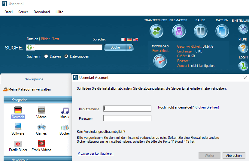Viewport: 249px width, 161px height.
Task: Focus the Benutzername field
Action: [x=127, y=109]
